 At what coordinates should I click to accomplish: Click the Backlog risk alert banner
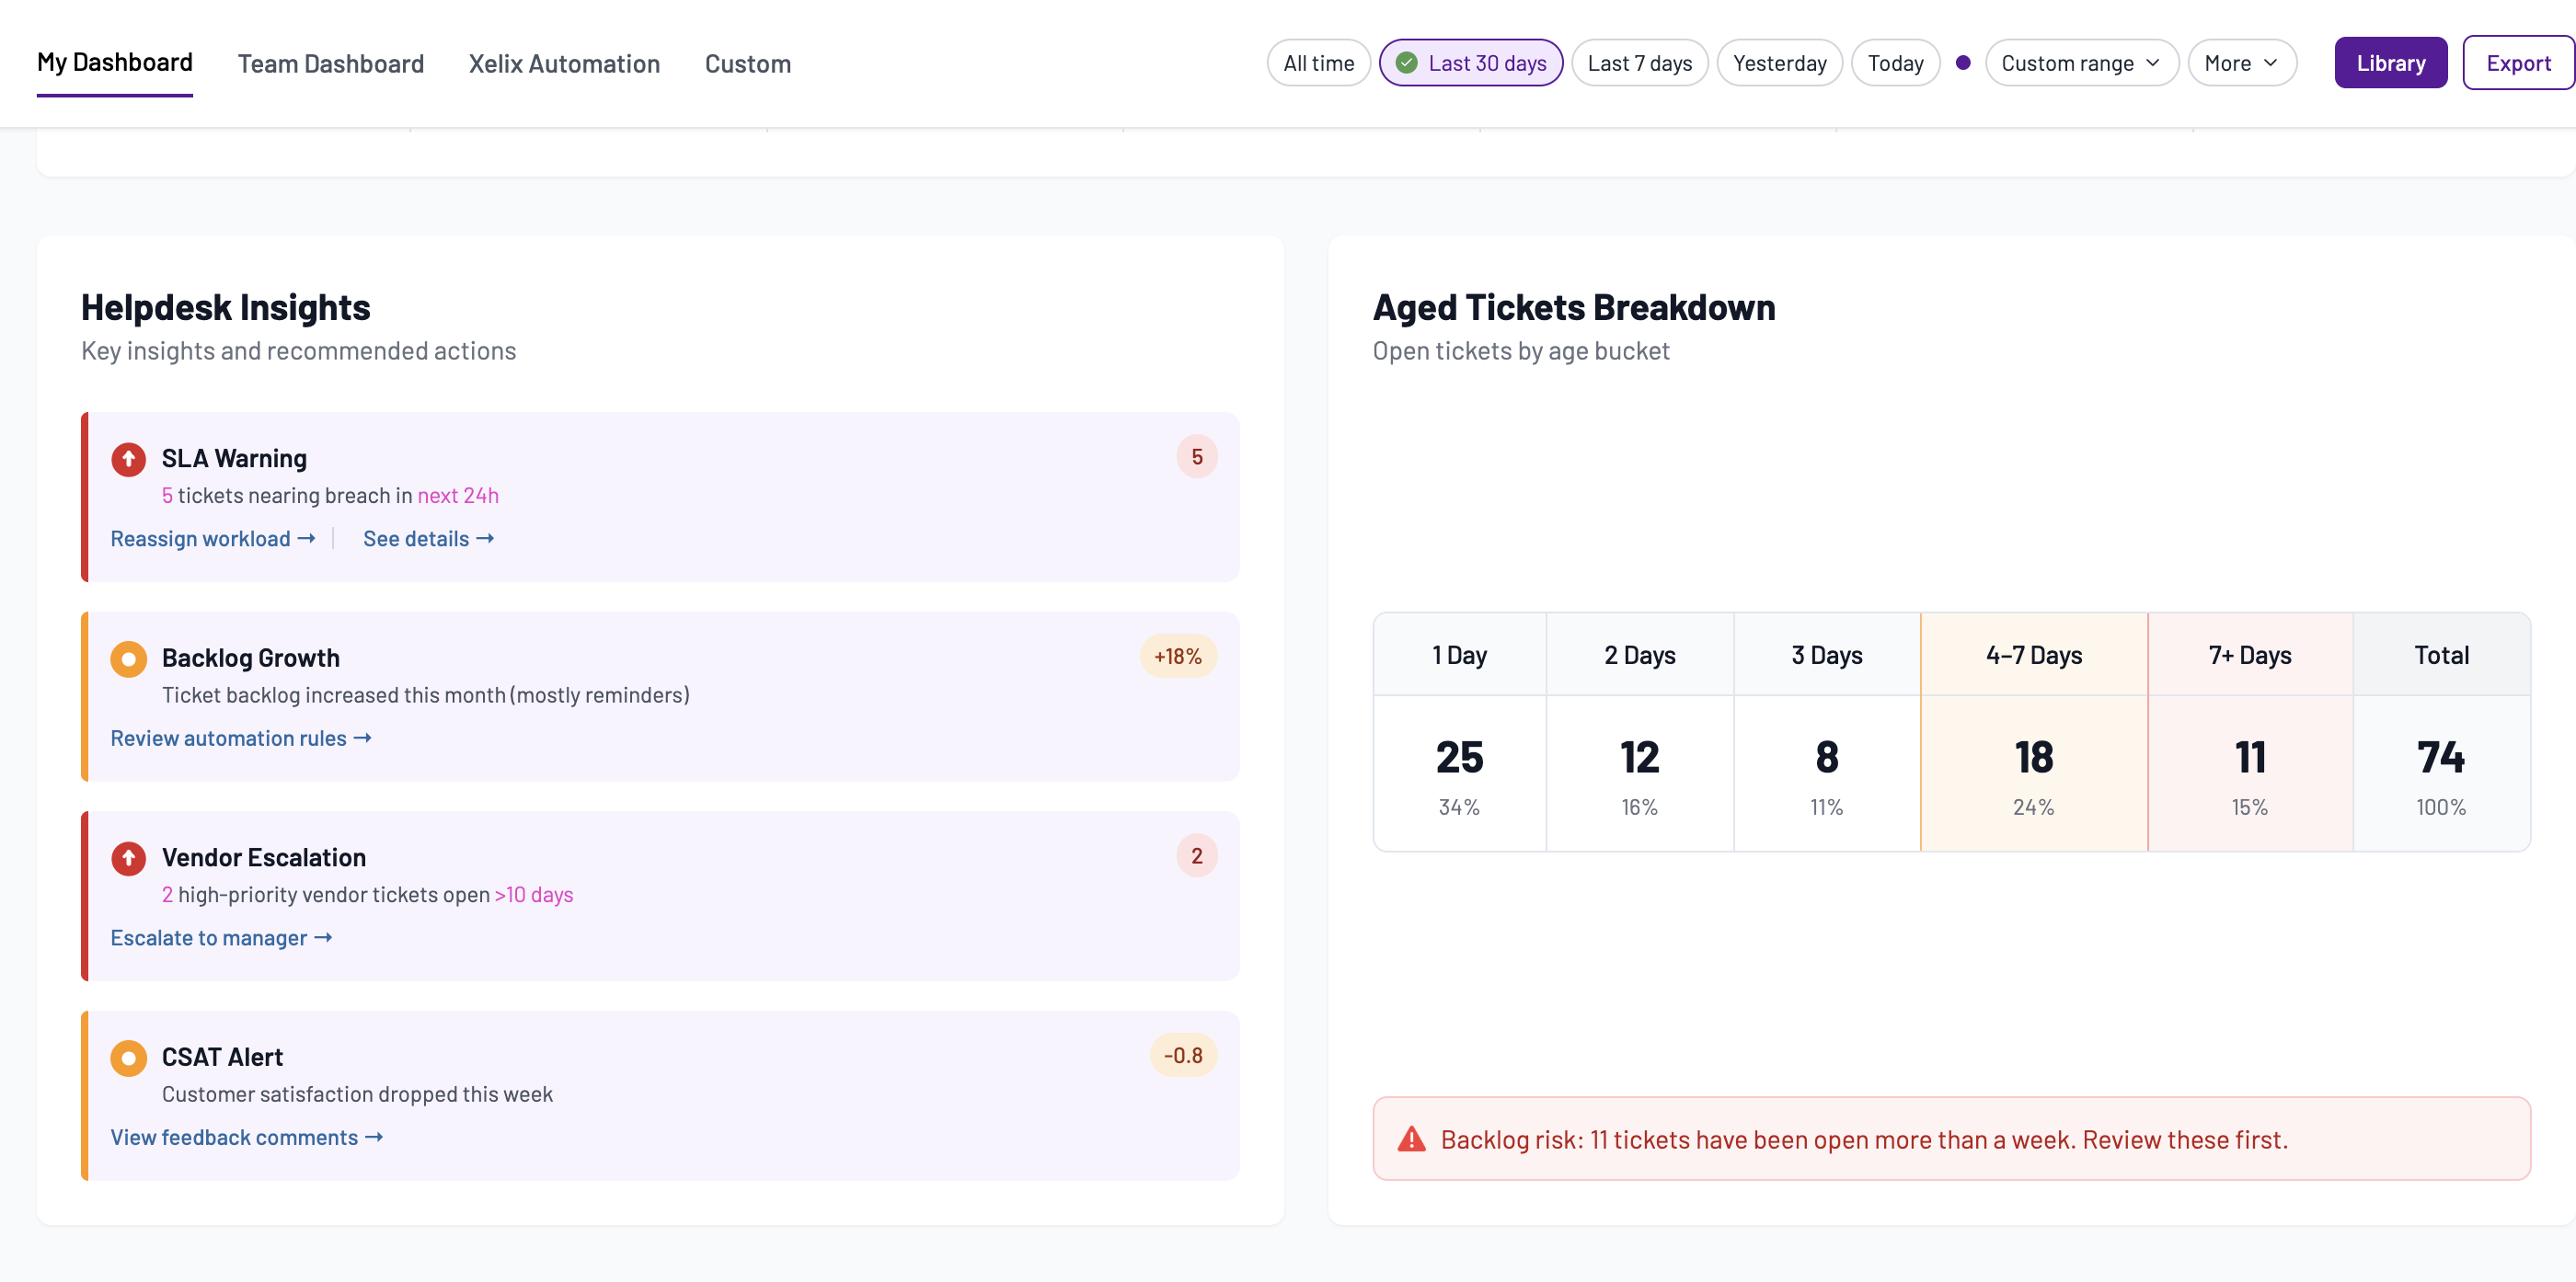[1951, 1139]
